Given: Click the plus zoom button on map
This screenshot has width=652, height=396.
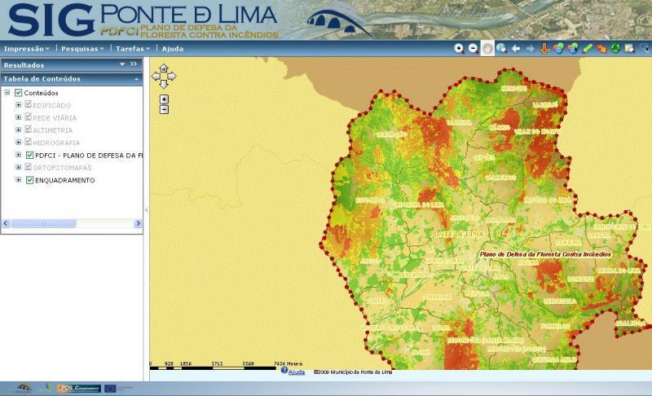Looking at the screenshot, I should point(164,99).
